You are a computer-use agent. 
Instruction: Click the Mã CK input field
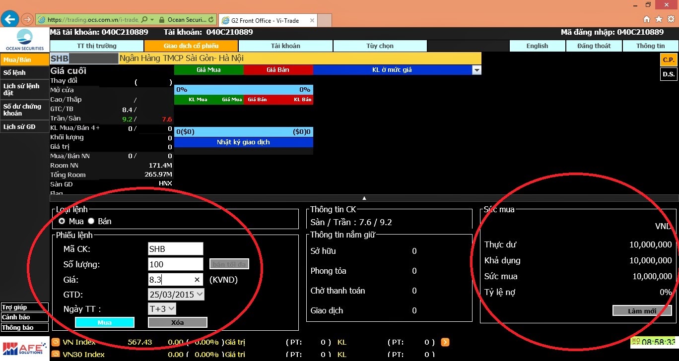[176, 249]
